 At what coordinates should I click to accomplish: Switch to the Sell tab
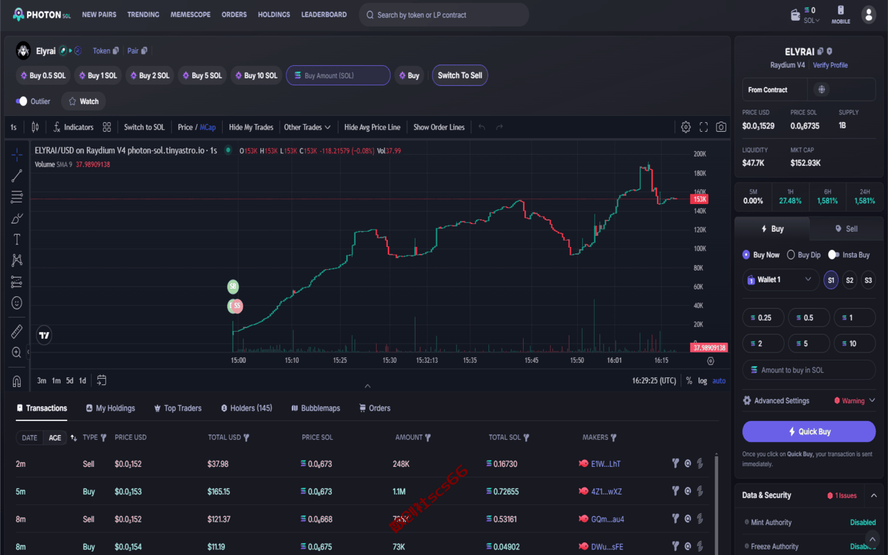pyautogui.click(x=846, y=229)
